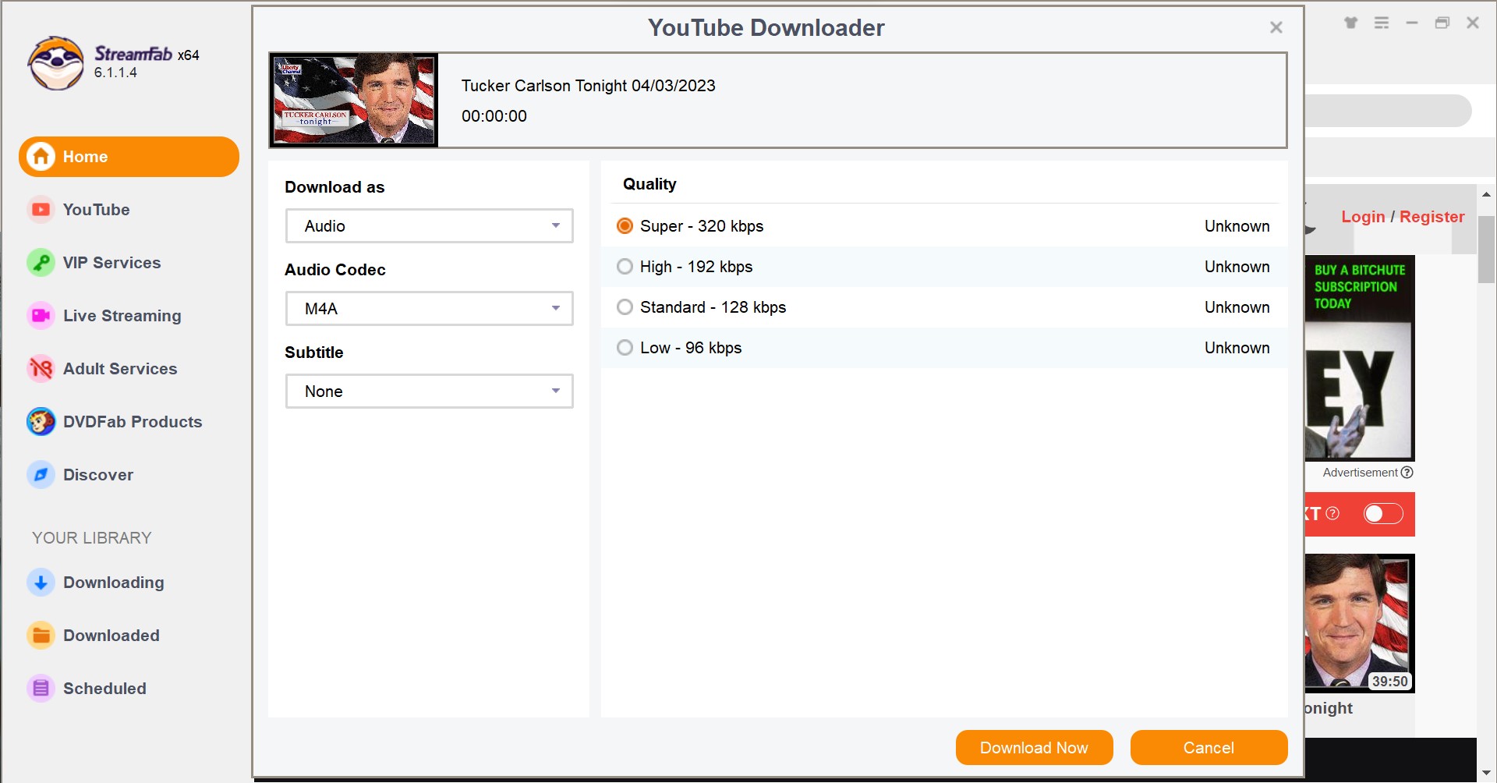
Task: Click the BitChute subscription advertisement banner
Action: 1360,358
